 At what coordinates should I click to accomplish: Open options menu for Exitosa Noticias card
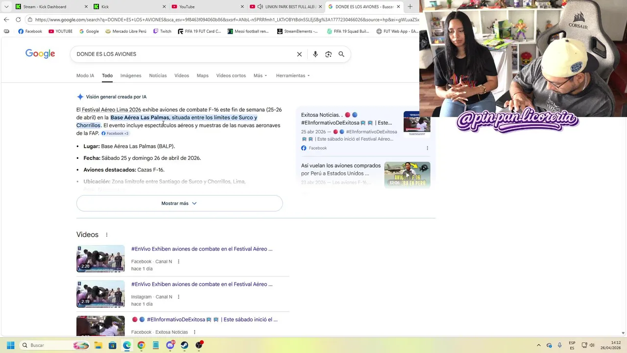(427, 148)
